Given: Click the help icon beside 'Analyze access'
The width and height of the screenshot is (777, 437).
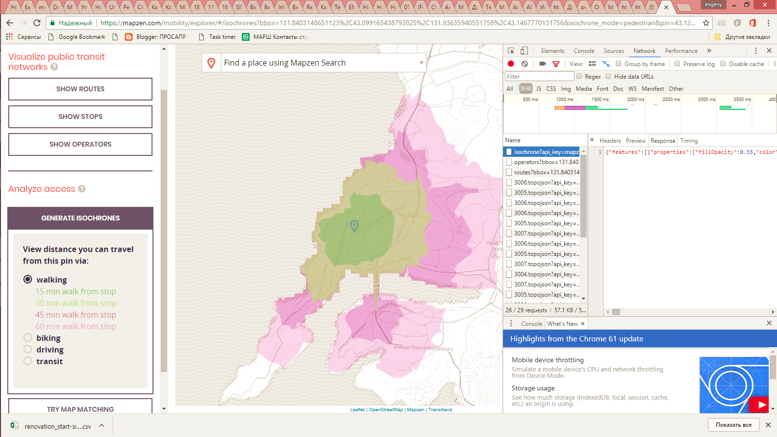Looking at the screenshot, I should coord(82,189).
